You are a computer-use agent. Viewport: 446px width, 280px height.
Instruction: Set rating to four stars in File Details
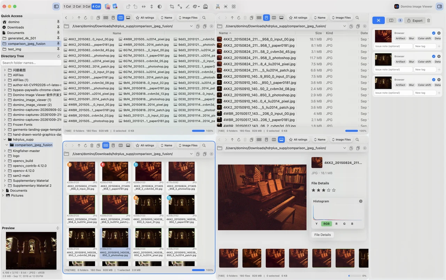tap(329, 190)
